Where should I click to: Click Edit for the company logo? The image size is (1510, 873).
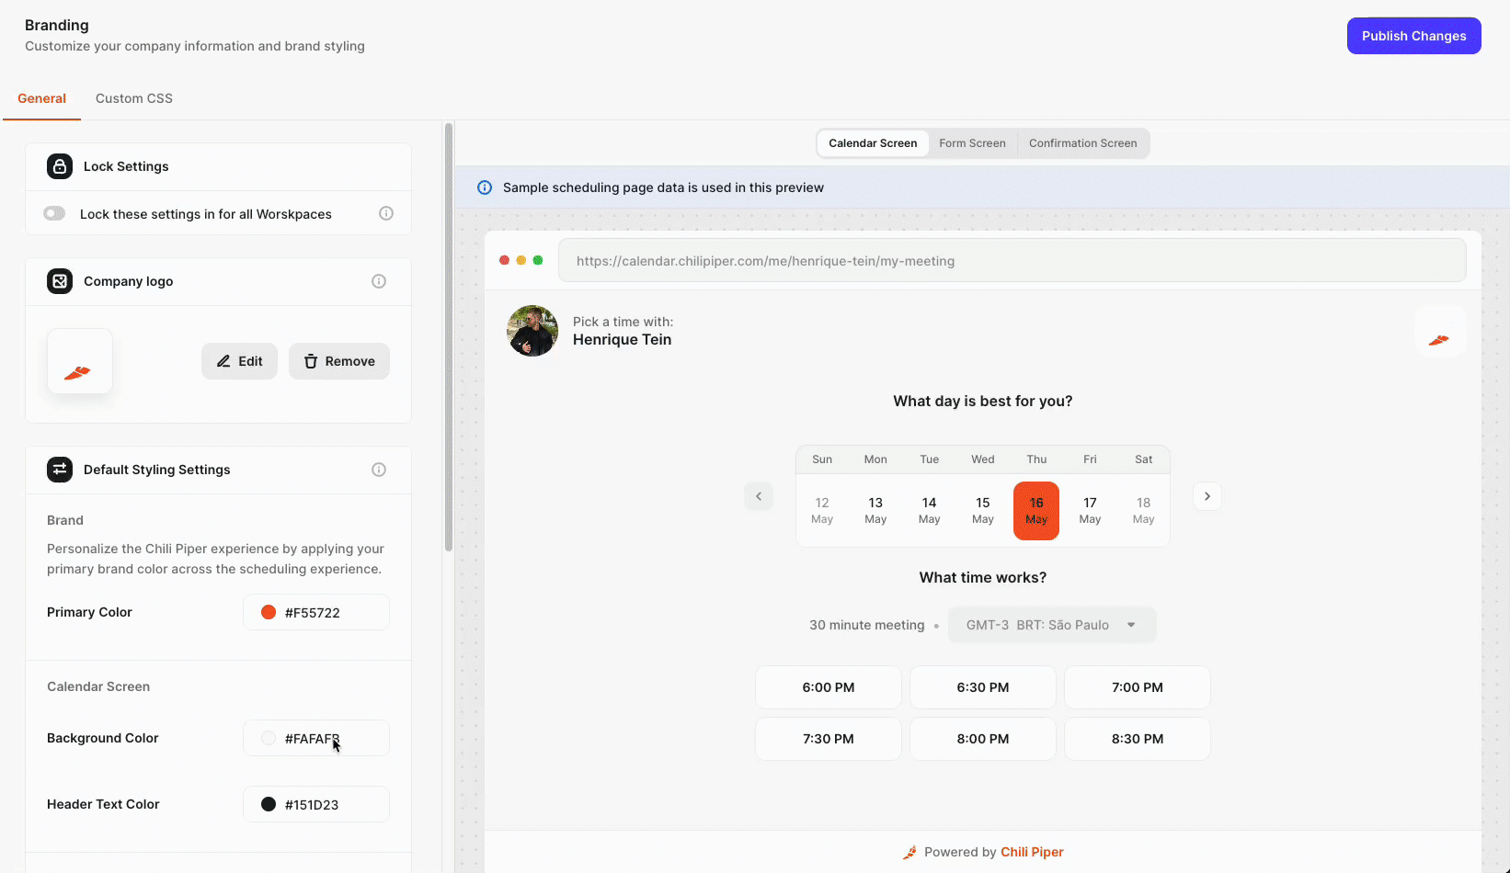tap(239, 361)
